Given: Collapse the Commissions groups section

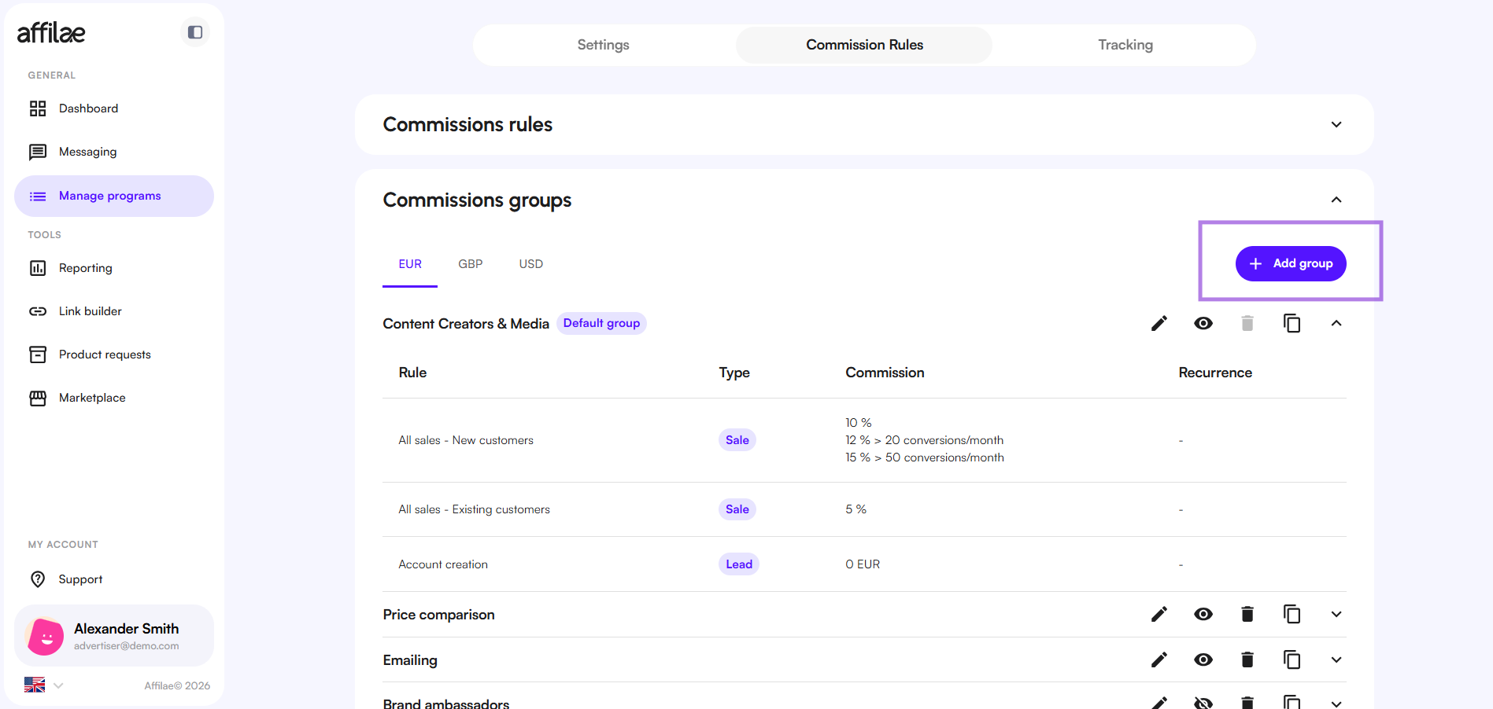Looking at the screenshot, I should point(1336,200).
